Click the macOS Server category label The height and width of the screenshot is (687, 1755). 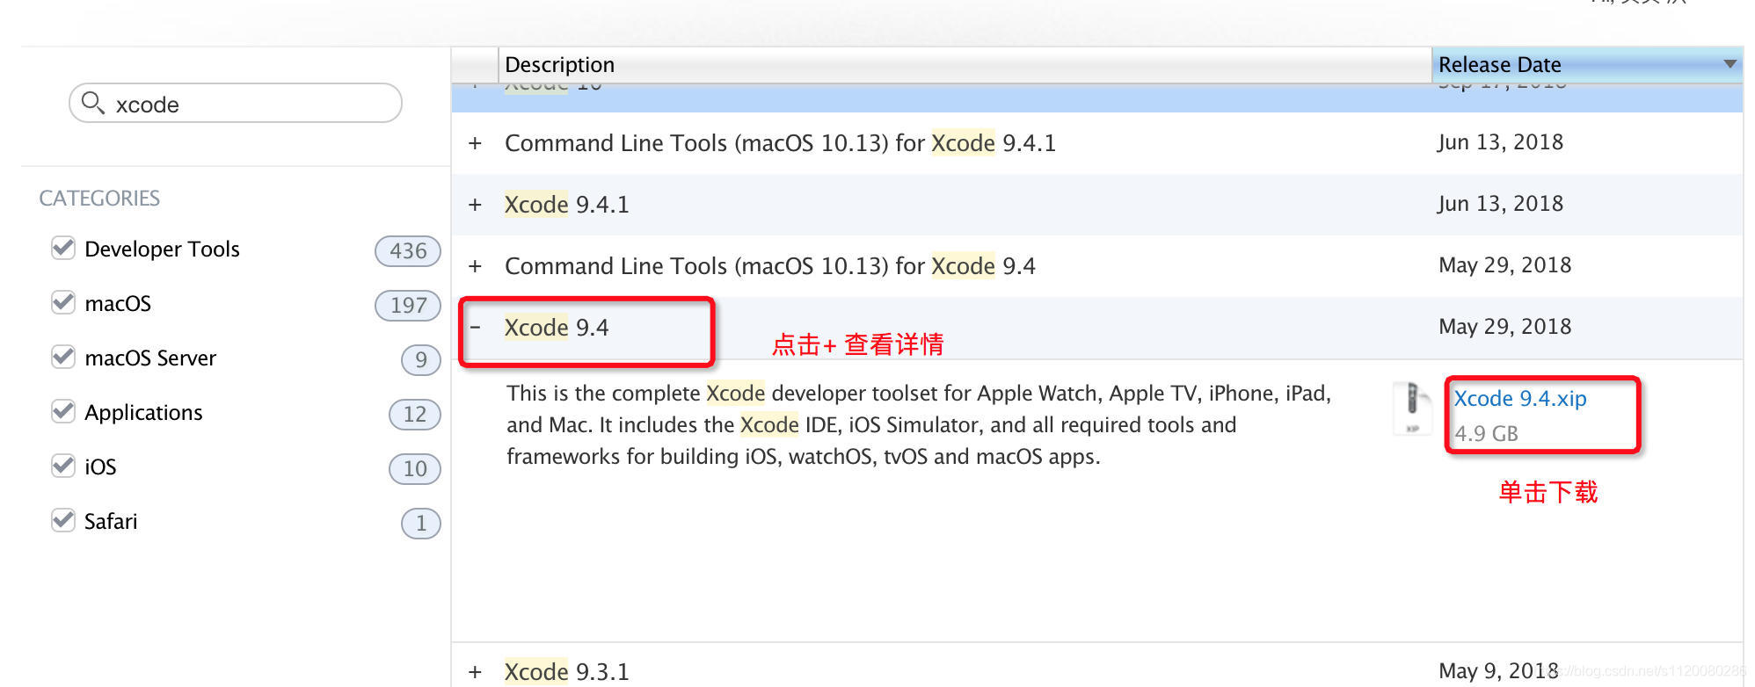[150, 358]
